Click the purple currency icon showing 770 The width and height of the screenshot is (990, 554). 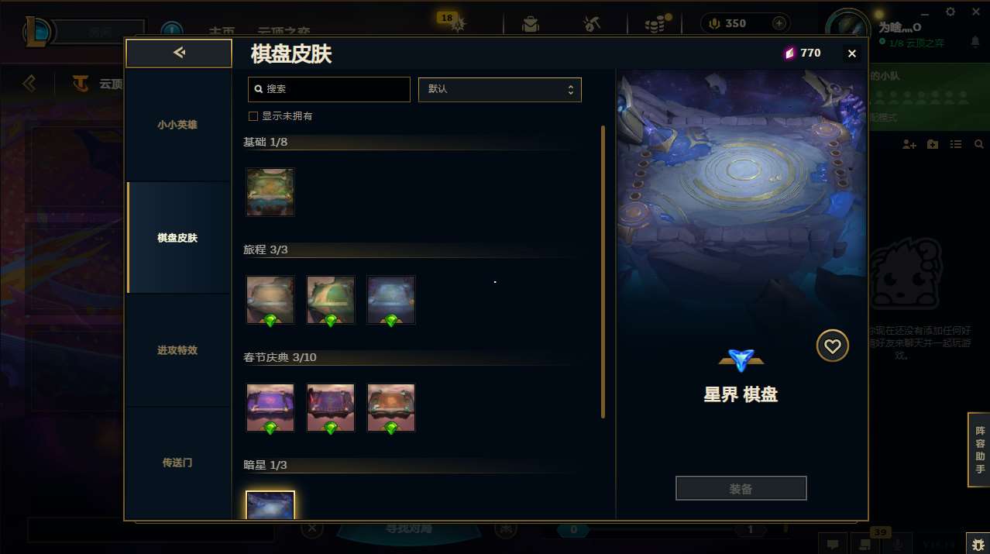click(x=789, y=53)
